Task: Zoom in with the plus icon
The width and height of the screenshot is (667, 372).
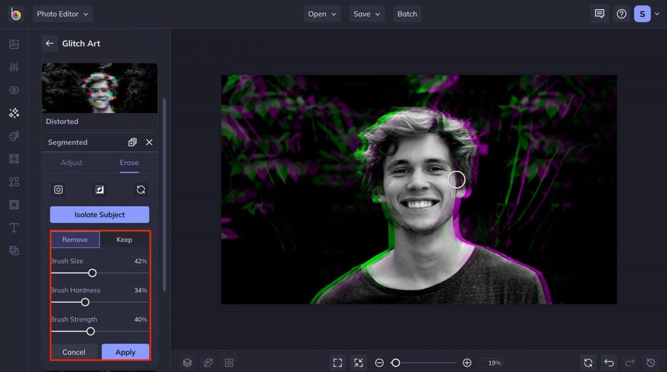Action: pos(467,363)
